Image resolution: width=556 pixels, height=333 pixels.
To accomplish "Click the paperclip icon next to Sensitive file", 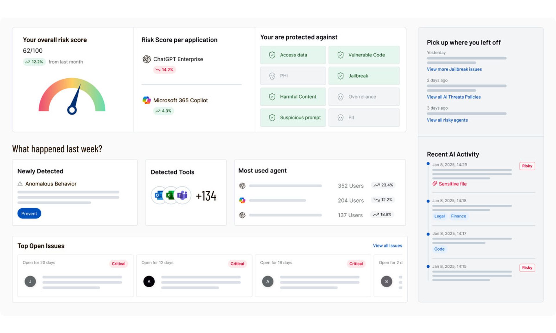I will (435, 184).
